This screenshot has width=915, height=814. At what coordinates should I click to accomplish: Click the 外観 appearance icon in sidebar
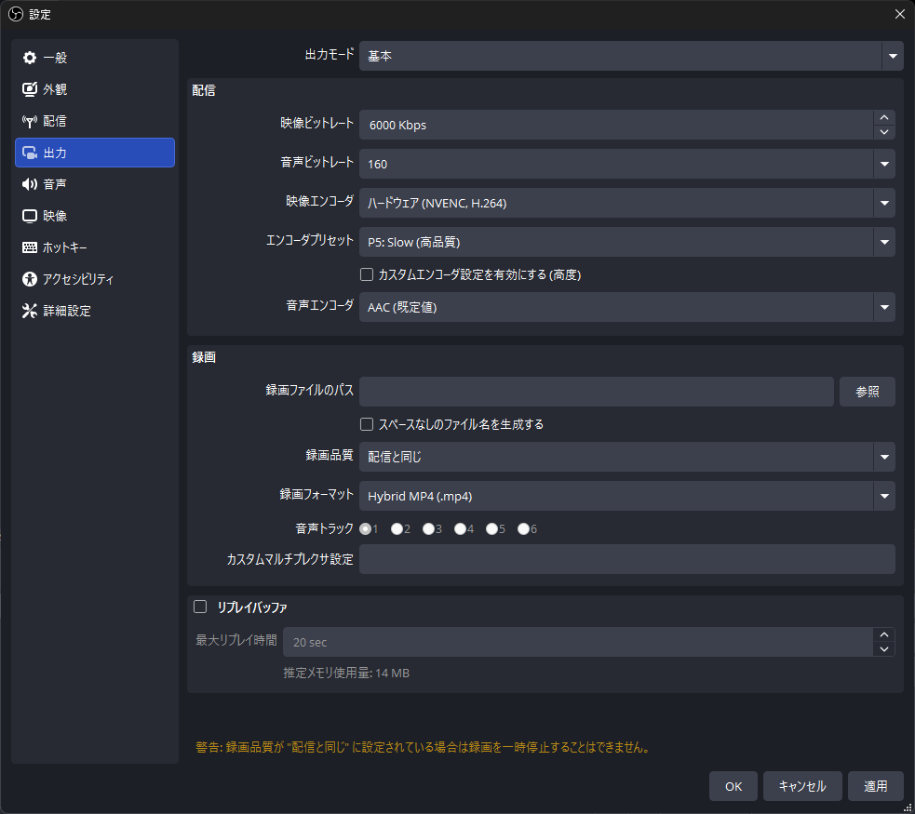[29, 89]
